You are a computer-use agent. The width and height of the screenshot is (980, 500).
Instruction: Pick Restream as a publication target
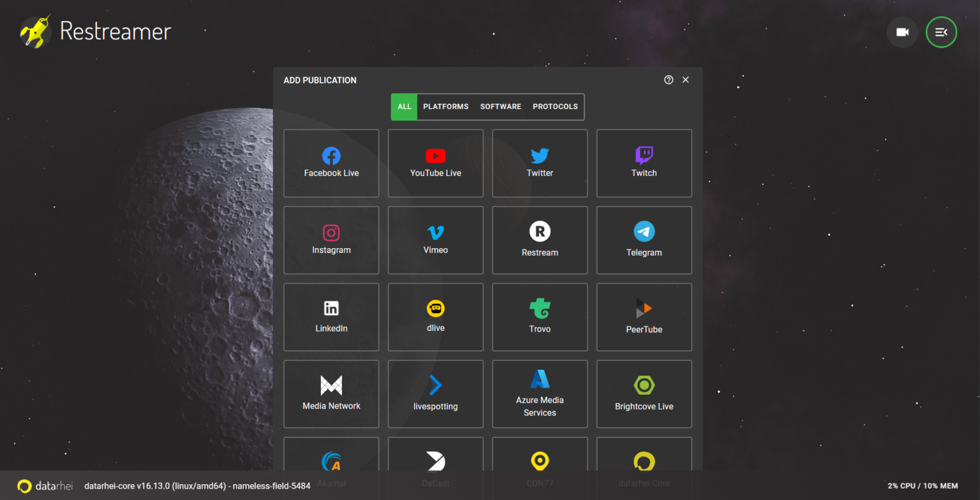pos(540,240)
